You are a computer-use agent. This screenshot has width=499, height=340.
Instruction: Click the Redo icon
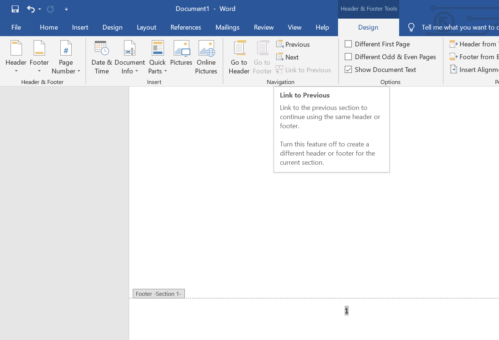(50, 9)
